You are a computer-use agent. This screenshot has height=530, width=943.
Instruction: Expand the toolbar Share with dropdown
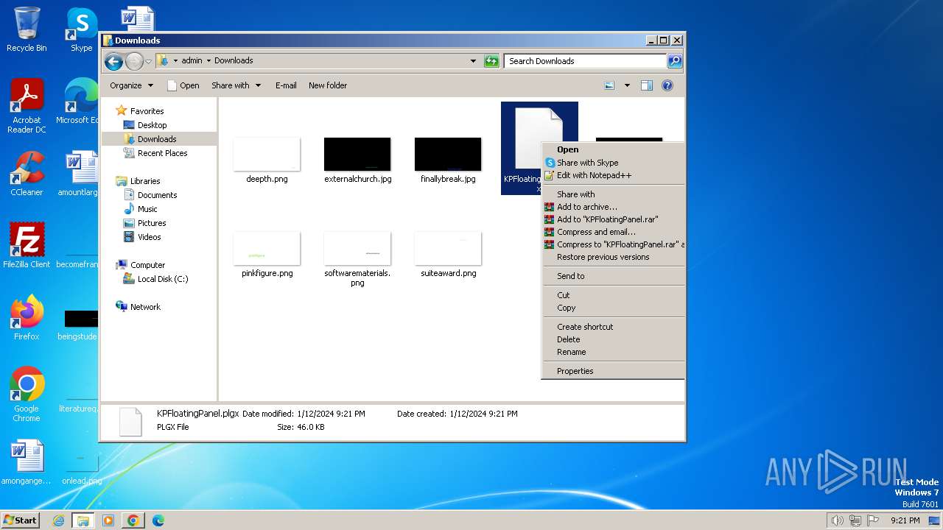(x=236, y=85)
